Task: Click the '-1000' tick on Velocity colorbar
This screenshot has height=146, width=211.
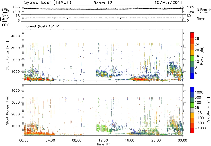Action: (x=200, y=128)
